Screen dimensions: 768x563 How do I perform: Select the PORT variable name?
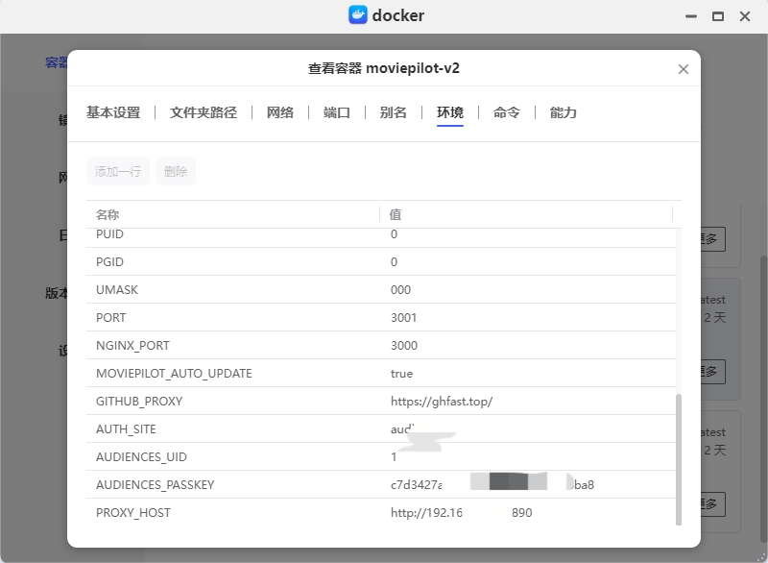pyautogui.click(x=111, y=317)
